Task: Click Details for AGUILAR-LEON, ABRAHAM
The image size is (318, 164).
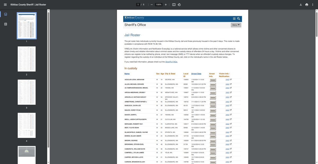Action: click(213, 80)
